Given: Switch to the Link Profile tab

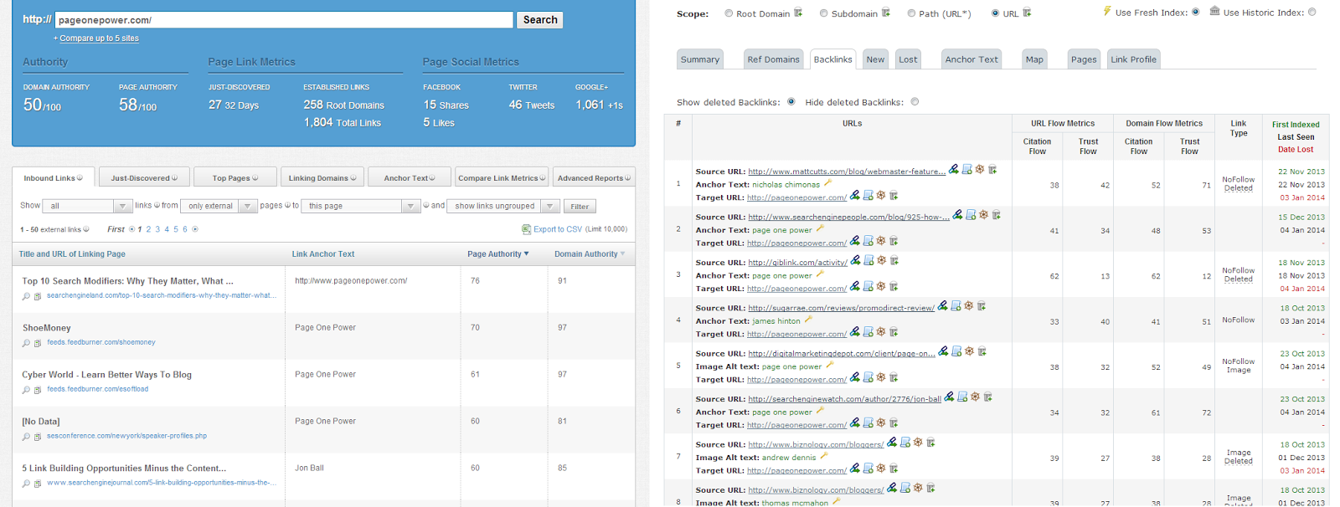Looking at the screenshot, I should (1133, 59).
